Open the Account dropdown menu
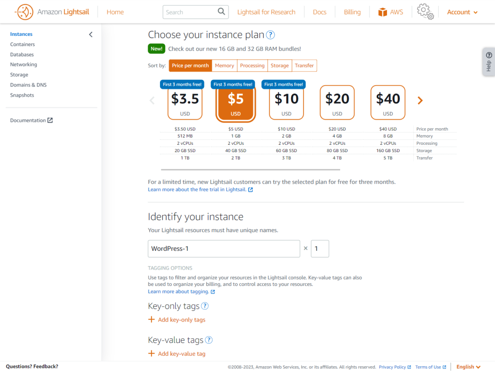The width and height of the screenshot is (495, 374). coord(462,12)
